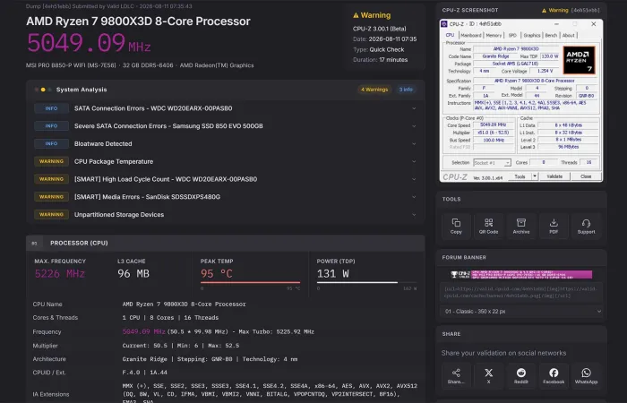This screenshot has width=627, height=403.
Task: Click the Validate button
Action: tap(554, 176)
